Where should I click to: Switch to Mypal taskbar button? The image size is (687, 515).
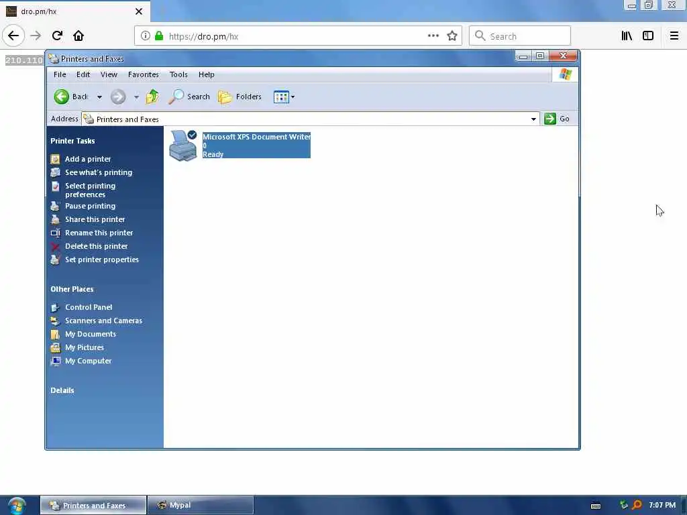(x=200, y=506)
